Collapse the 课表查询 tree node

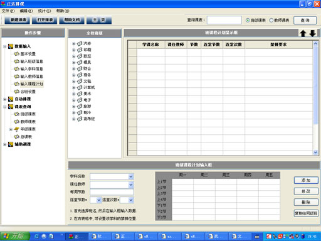tap(5, 107)
